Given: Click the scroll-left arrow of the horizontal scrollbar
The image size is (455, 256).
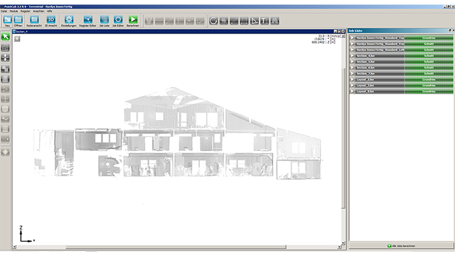Looking at the screenshot, I should tap(14, 247).
